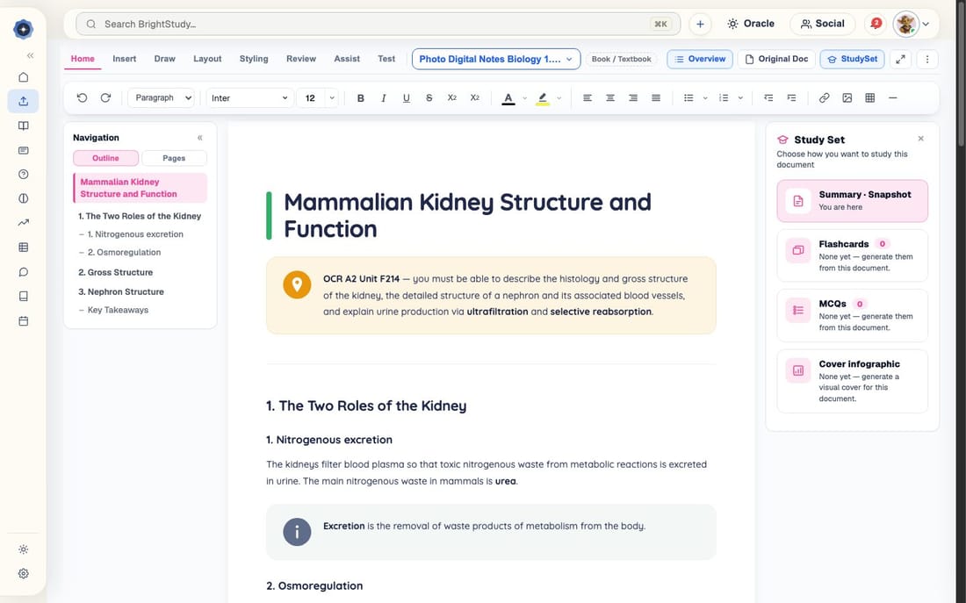This screenshot has width=966, height=603.
Task: Click the redo arrow in toolbar
Action: (x=105, y=97)
